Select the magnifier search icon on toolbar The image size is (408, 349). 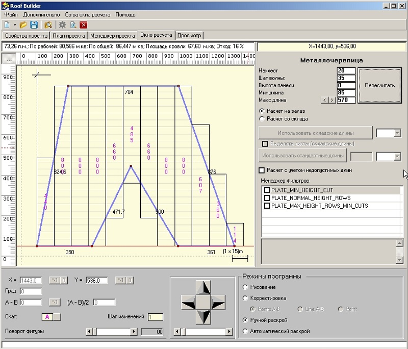coord(48,24)
